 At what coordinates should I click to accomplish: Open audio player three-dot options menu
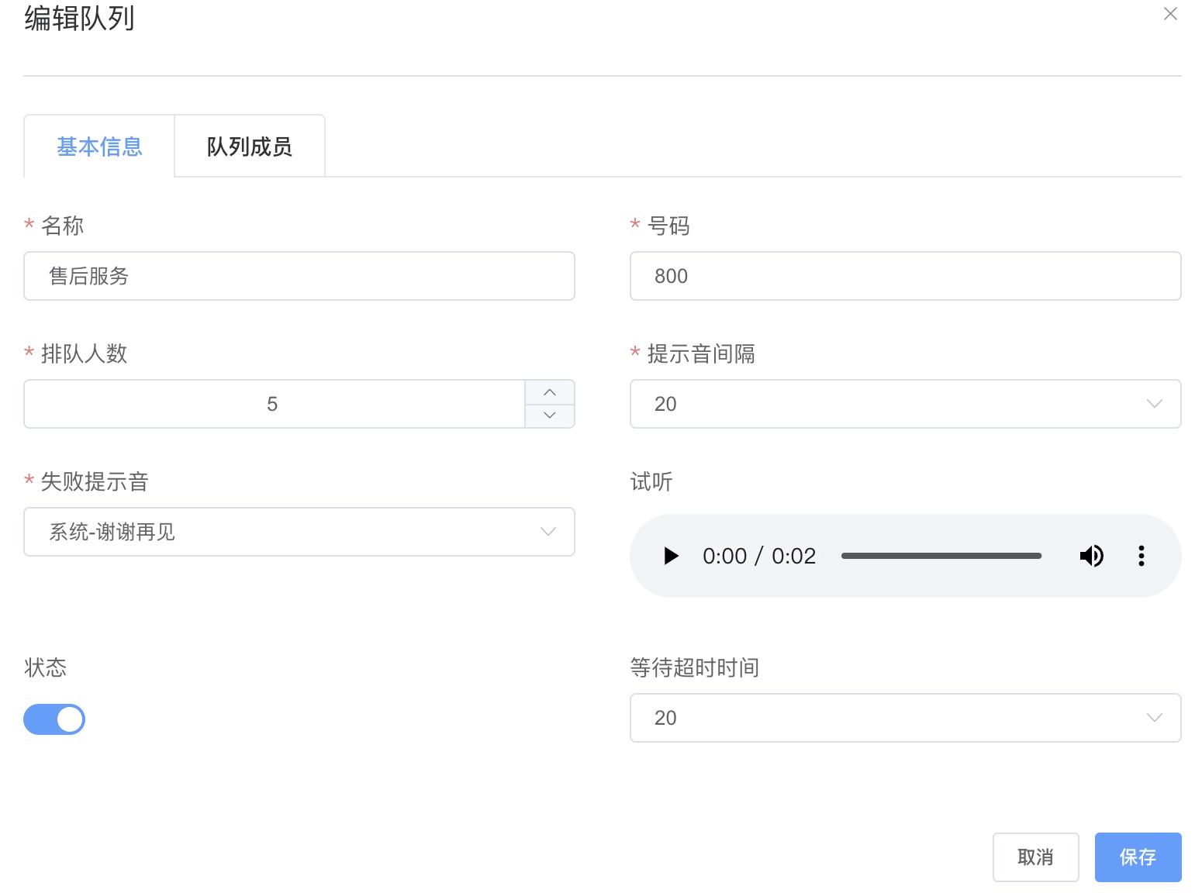pos(1141,556)
